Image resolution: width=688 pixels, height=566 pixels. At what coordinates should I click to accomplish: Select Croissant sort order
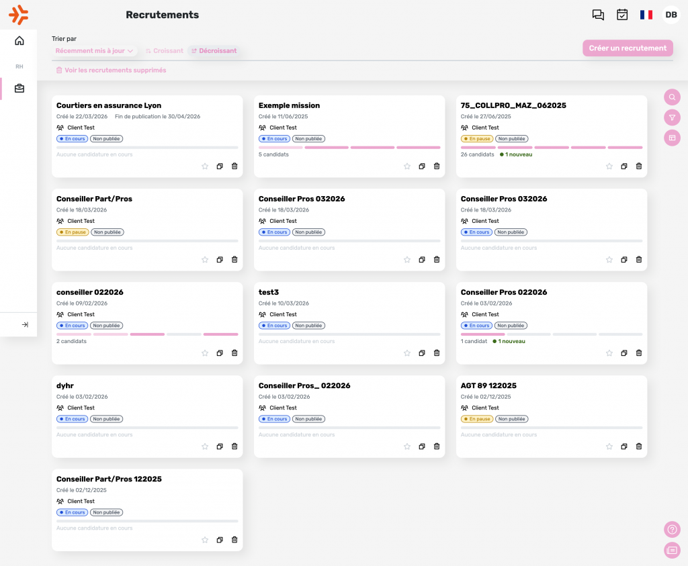(x=164, y=50)
